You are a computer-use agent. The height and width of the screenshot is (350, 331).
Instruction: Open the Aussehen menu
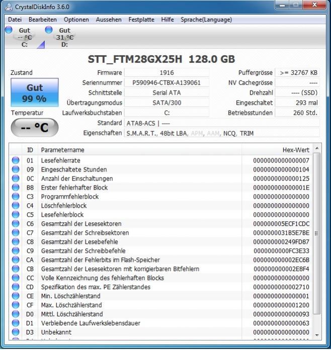pyautogui.click(x=109, y=20)
